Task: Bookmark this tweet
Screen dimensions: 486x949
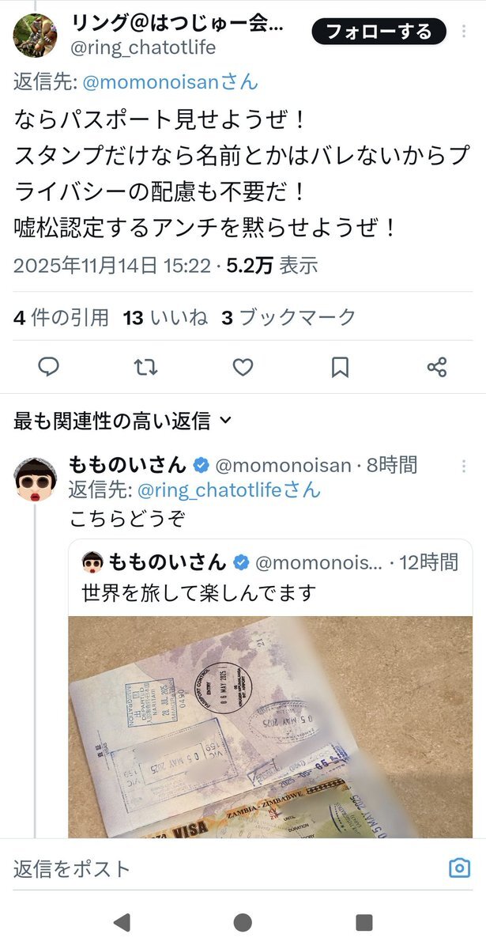Action: click(x=340, y=367)
